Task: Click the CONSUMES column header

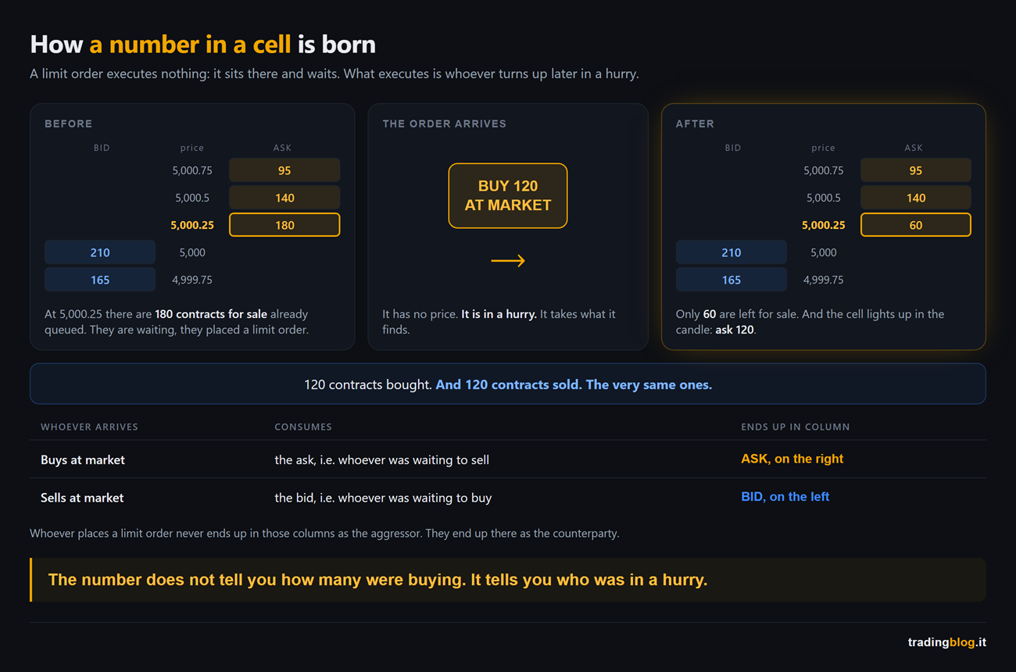Action: click(303, 427)
